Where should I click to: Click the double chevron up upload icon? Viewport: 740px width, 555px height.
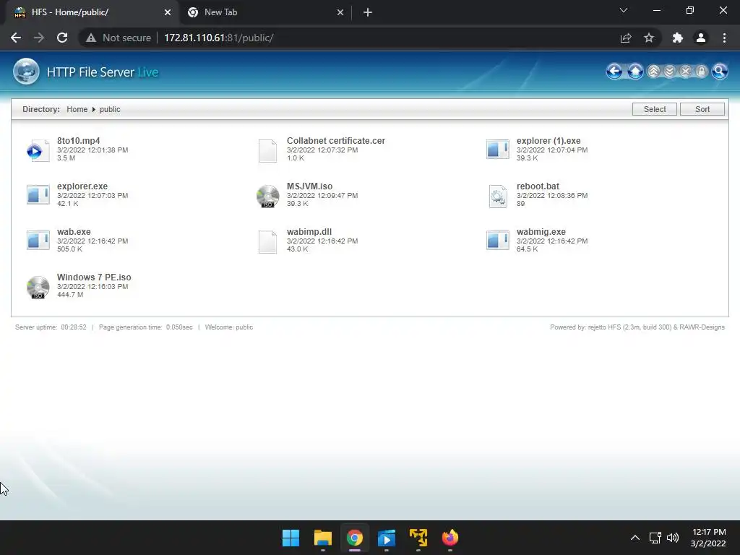point(653,72)
